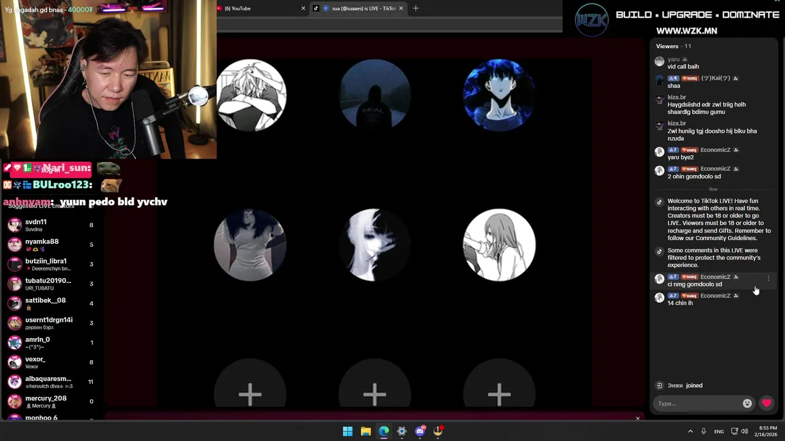The width and height of the screenshot is (785, 441).
Task: Open File Explorer from the taskbar
Action: [x=366, y=431]
